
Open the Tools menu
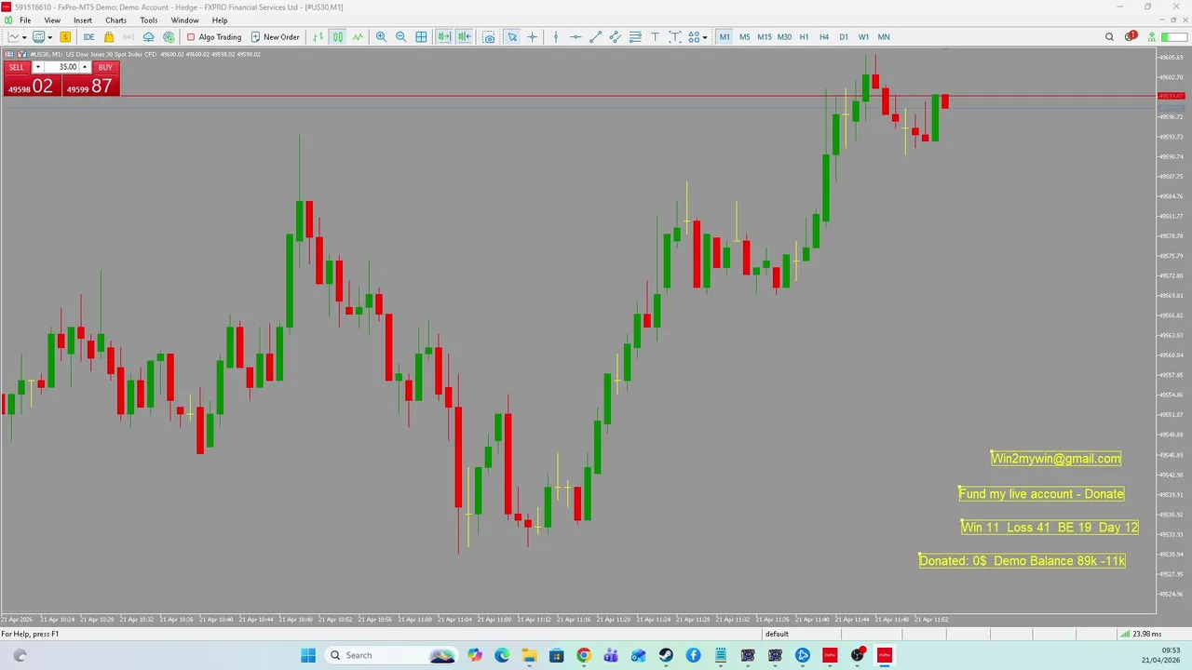point(149,20)
